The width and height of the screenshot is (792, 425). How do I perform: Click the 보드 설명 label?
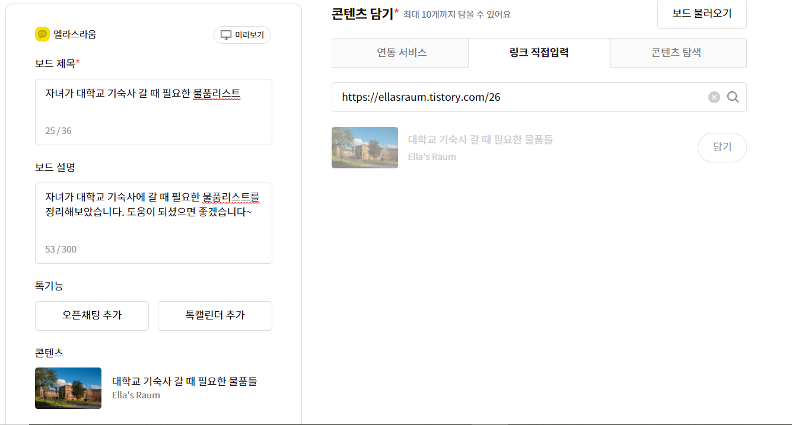tap(55, 167)
